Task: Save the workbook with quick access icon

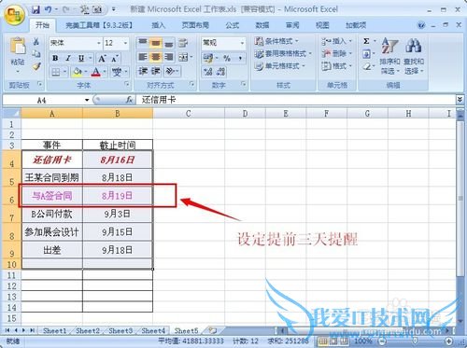Action: click(x=36, y=9)
